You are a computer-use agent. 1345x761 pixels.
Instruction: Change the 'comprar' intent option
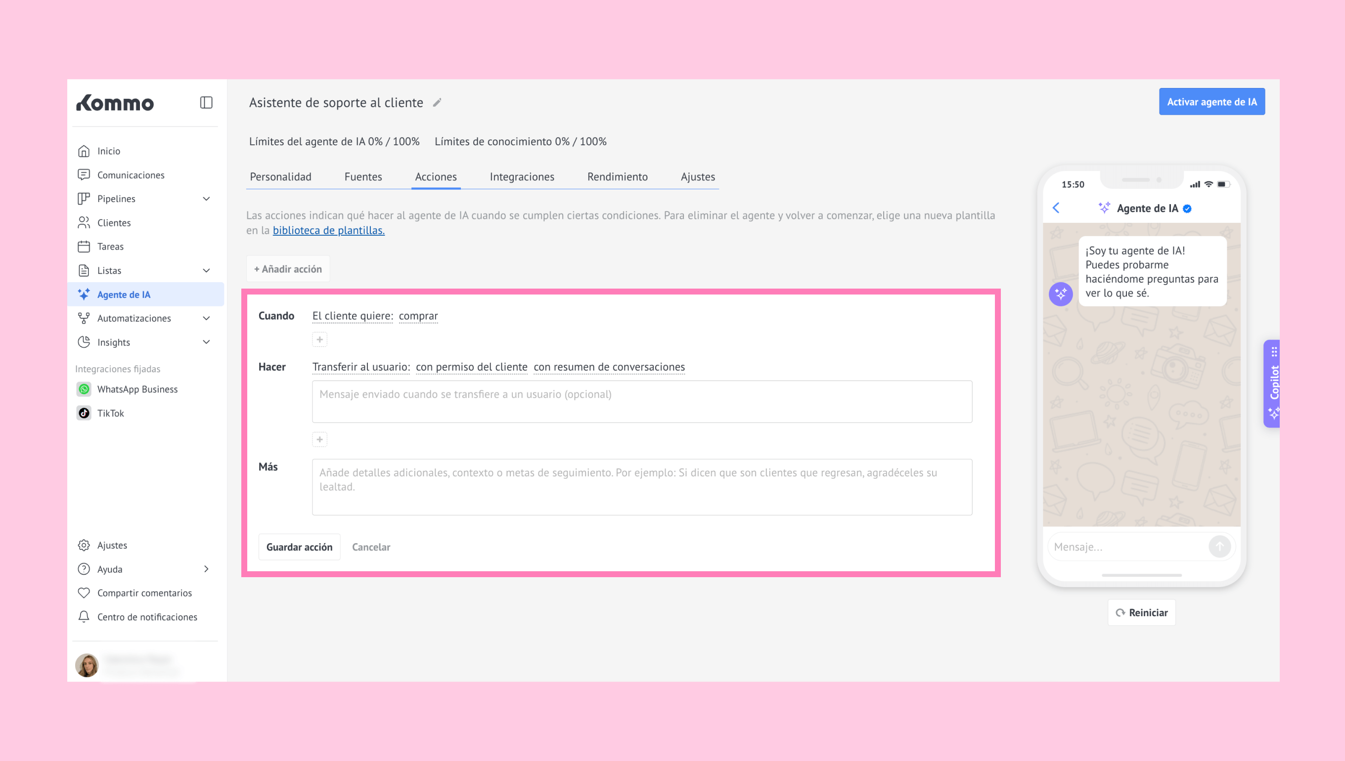[418, 316]
